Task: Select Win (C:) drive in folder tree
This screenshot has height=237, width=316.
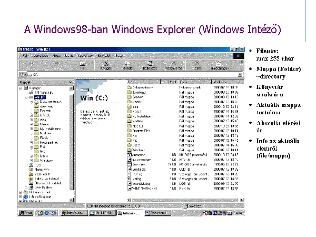Action: click(x=40, y=97)
